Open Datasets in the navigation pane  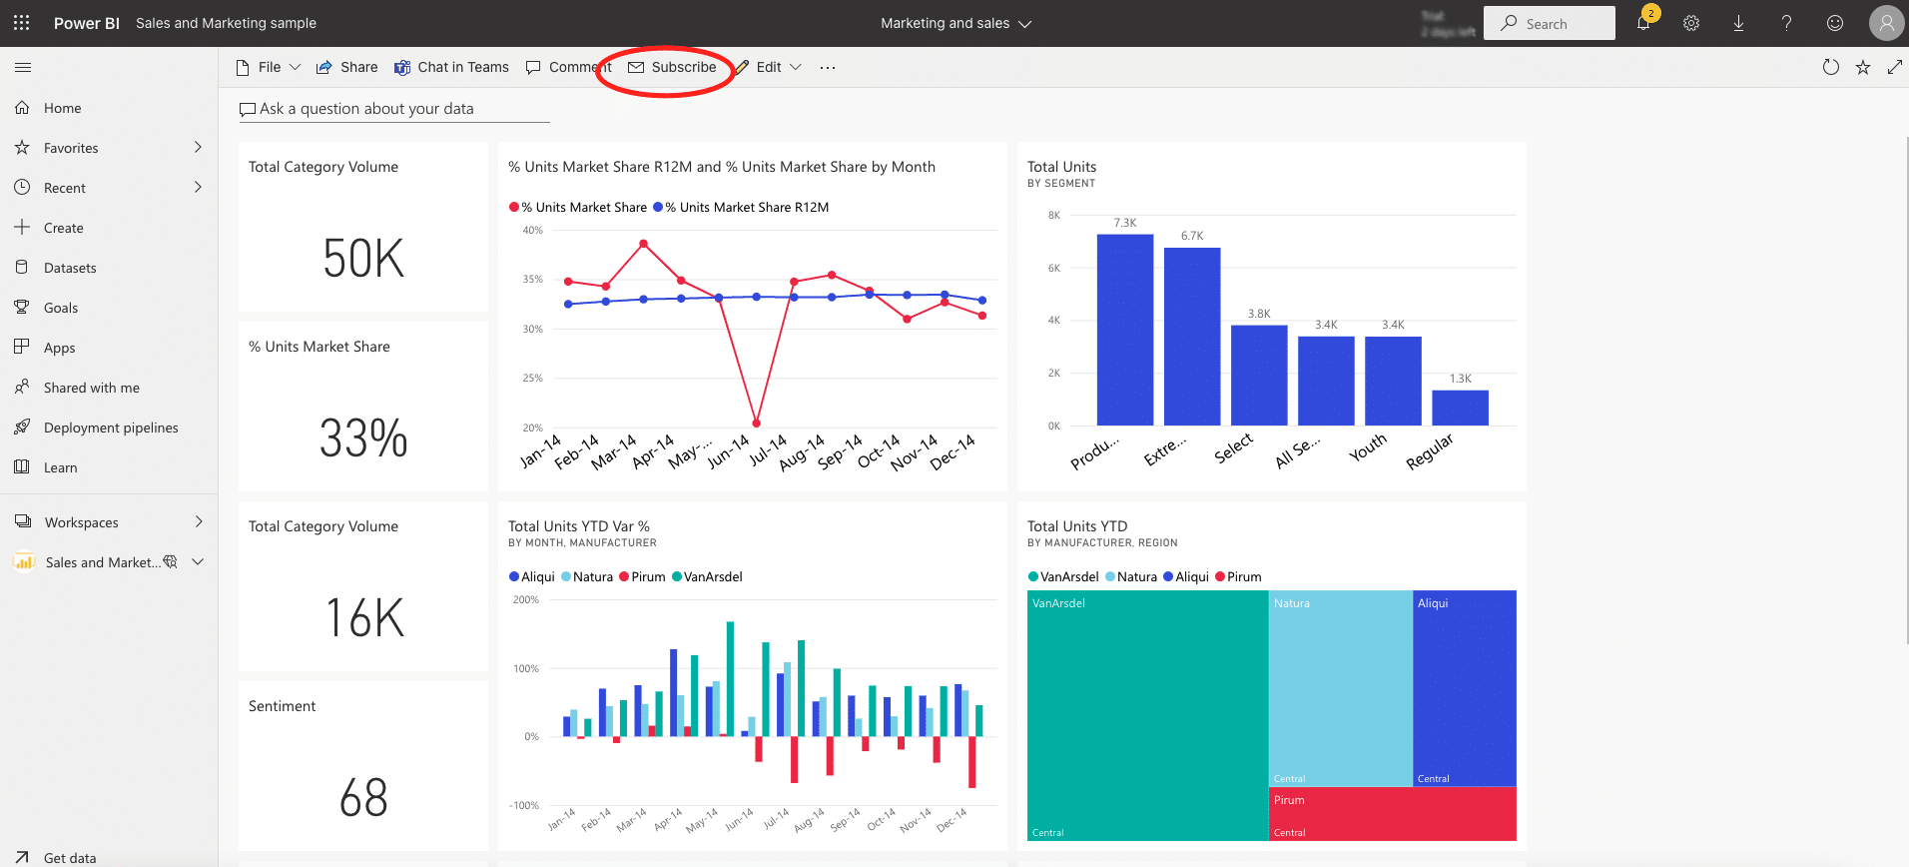[70, 268]
